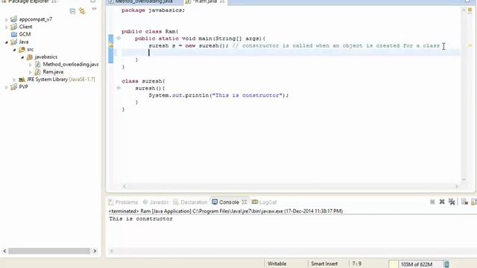Select the Java project
Viewport: 477px width, 268px height.
(x=24, y=42)
